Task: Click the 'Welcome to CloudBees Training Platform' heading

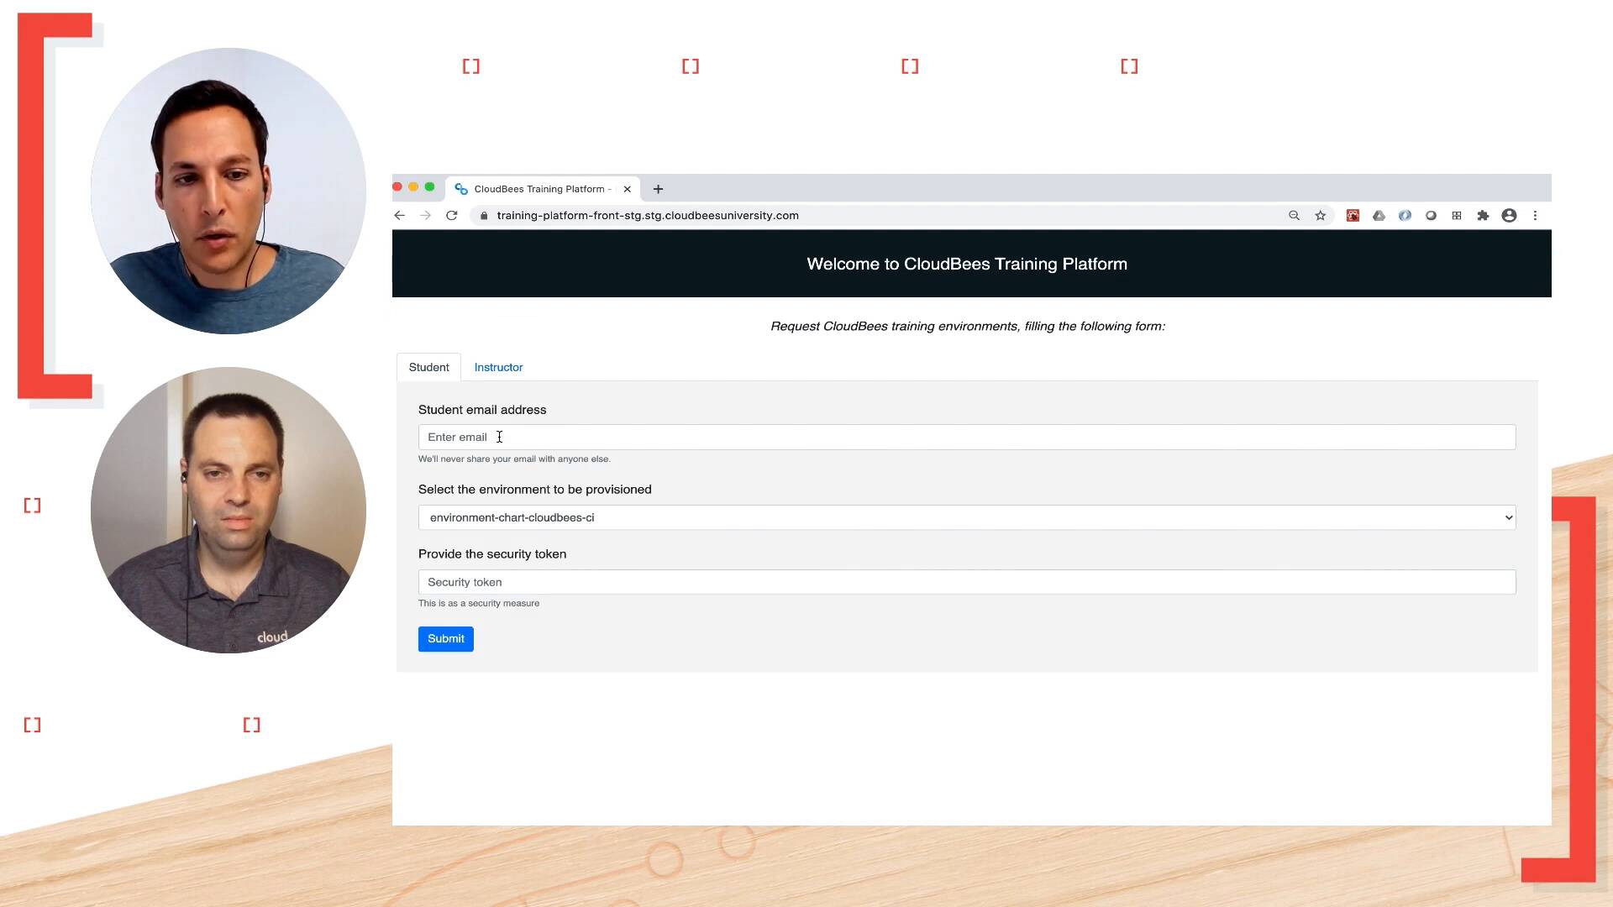Action: (967, 264)
